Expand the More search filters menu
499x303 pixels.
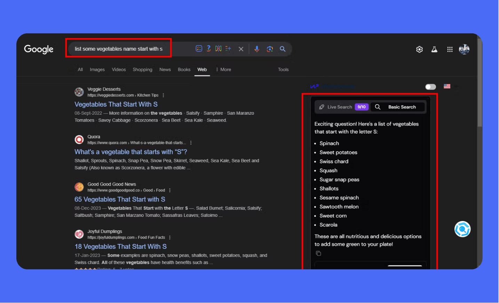point(223,69)
